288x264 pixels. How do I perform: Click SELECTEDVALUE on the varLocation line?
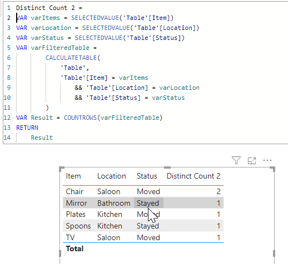click(x=106, y=28)
